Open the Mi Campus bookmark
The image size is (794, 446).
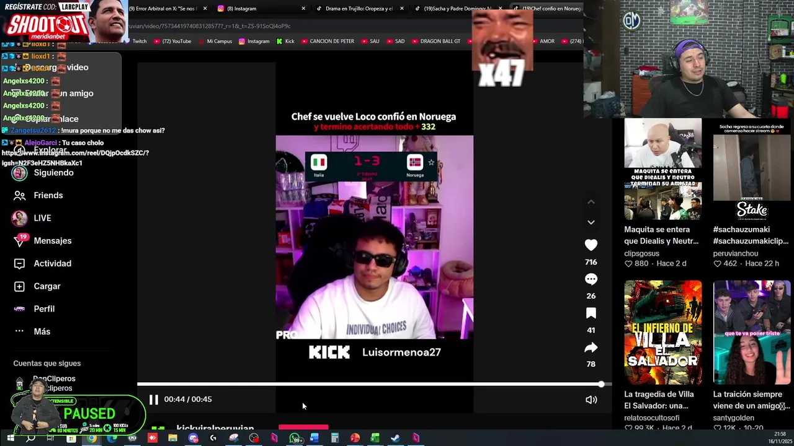click(x=215, y=42)
